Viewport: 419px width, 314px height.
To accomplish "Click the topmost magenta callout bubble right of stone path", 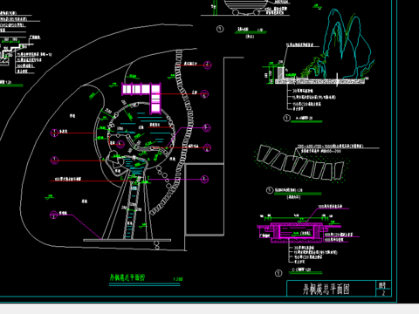I will pos(207,65).
